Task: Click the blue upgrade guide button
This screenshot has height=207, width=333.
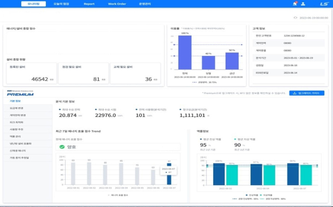Action: (x=306, y=93)
